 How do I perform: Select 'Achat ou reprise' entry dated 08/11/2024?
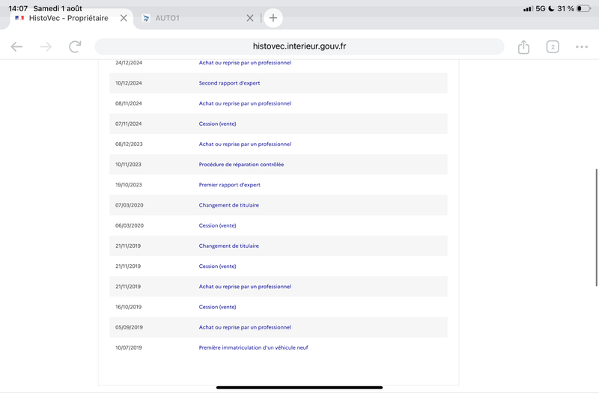(x=245, y=103)
